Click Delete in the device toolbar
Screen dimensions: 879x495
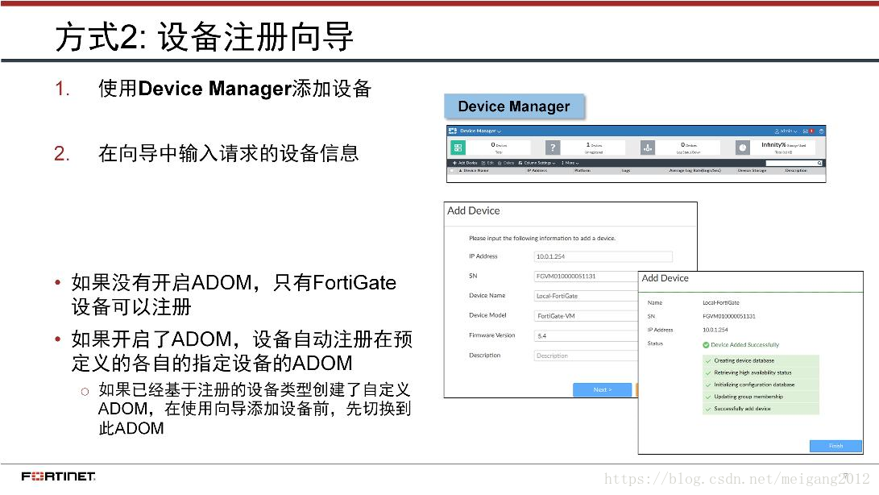pos(506,163)
